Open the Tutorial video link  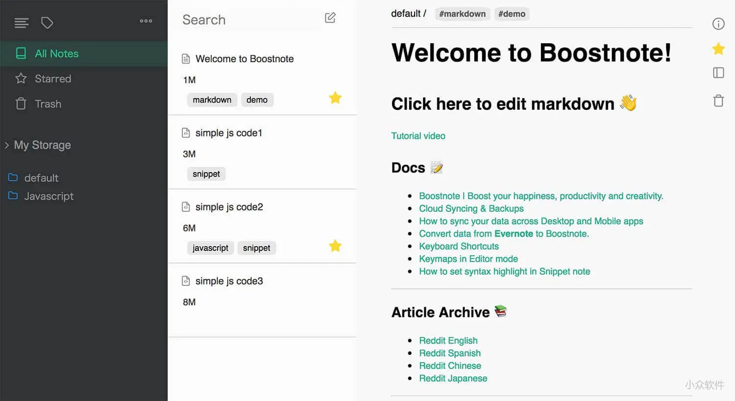tap(418, 136)
